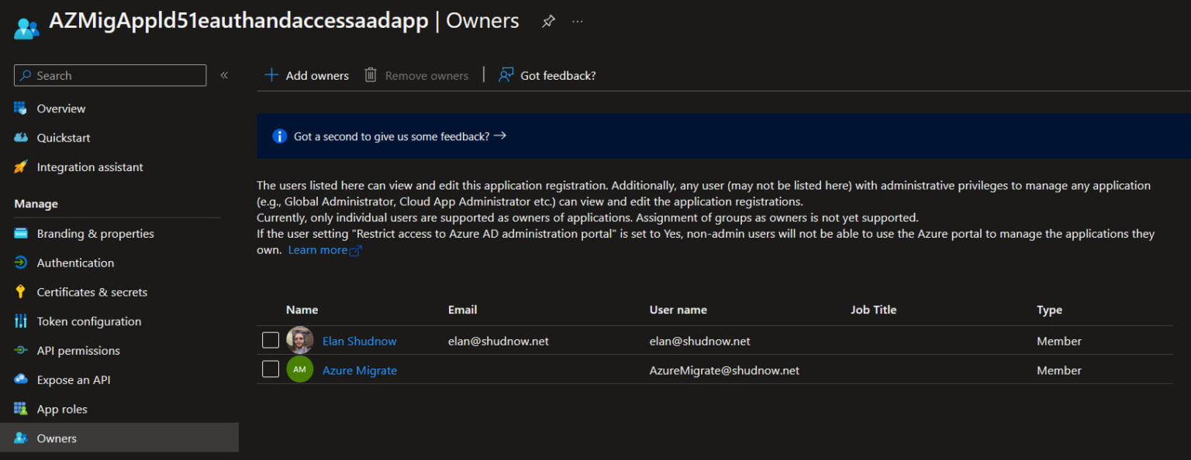Open Elan Shudnow's user profile link
The image size is (1191, 460).
click(360, 342)
